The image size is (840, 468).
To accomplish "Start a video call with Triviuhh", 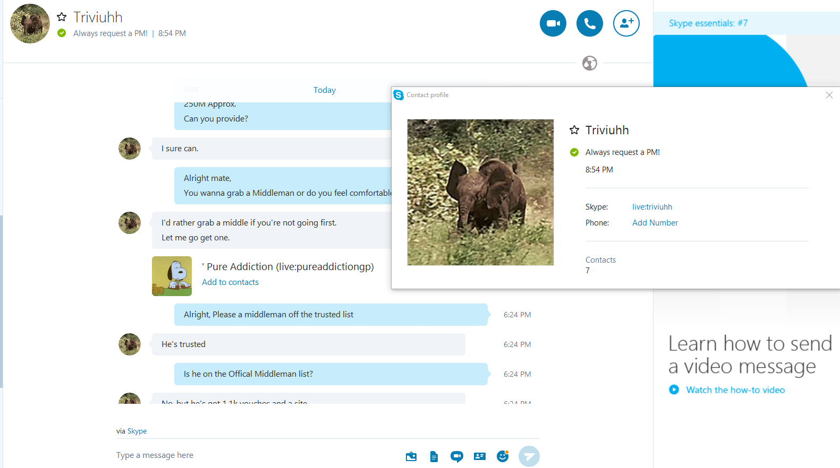I will tap(553, 23).
